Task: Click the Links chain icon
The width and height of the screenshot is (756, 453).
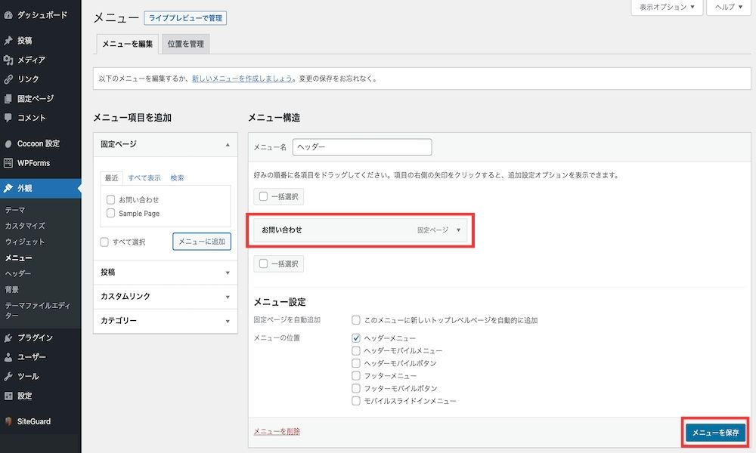Action: [8, 79]
